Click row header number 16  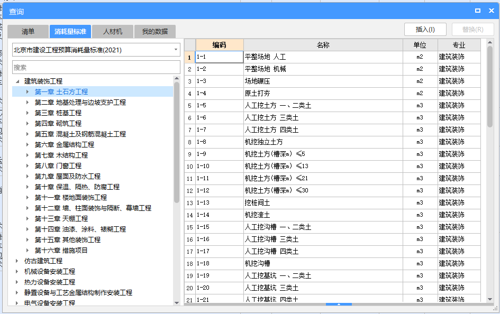(x=190, y=239)
